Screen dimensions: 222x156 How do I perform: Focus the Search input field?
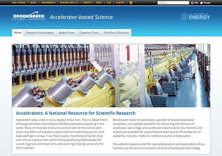pos(173,3)
